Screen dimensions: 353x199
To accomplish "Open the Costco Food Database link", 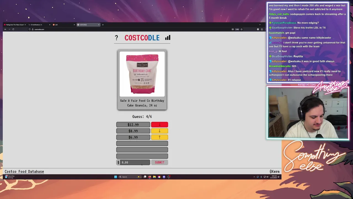I will [24, 172].
